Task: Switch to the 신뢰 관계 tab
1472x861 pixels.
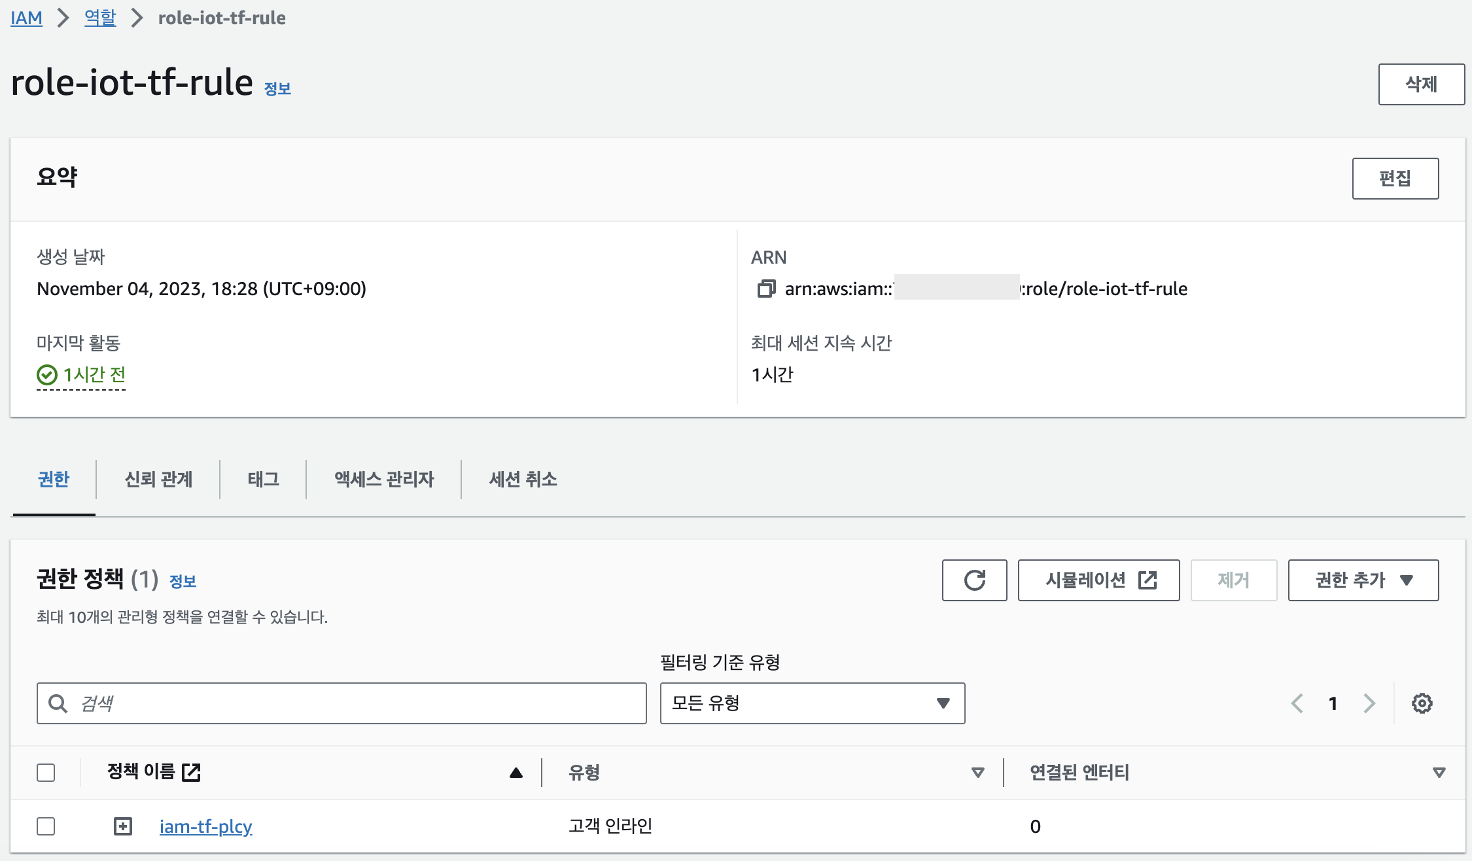Action: pyautogui.click(x=158, y=480)
